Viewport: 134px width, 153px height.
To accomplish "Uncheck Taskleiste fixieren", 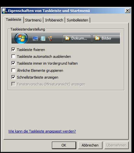I will [13, 50].
